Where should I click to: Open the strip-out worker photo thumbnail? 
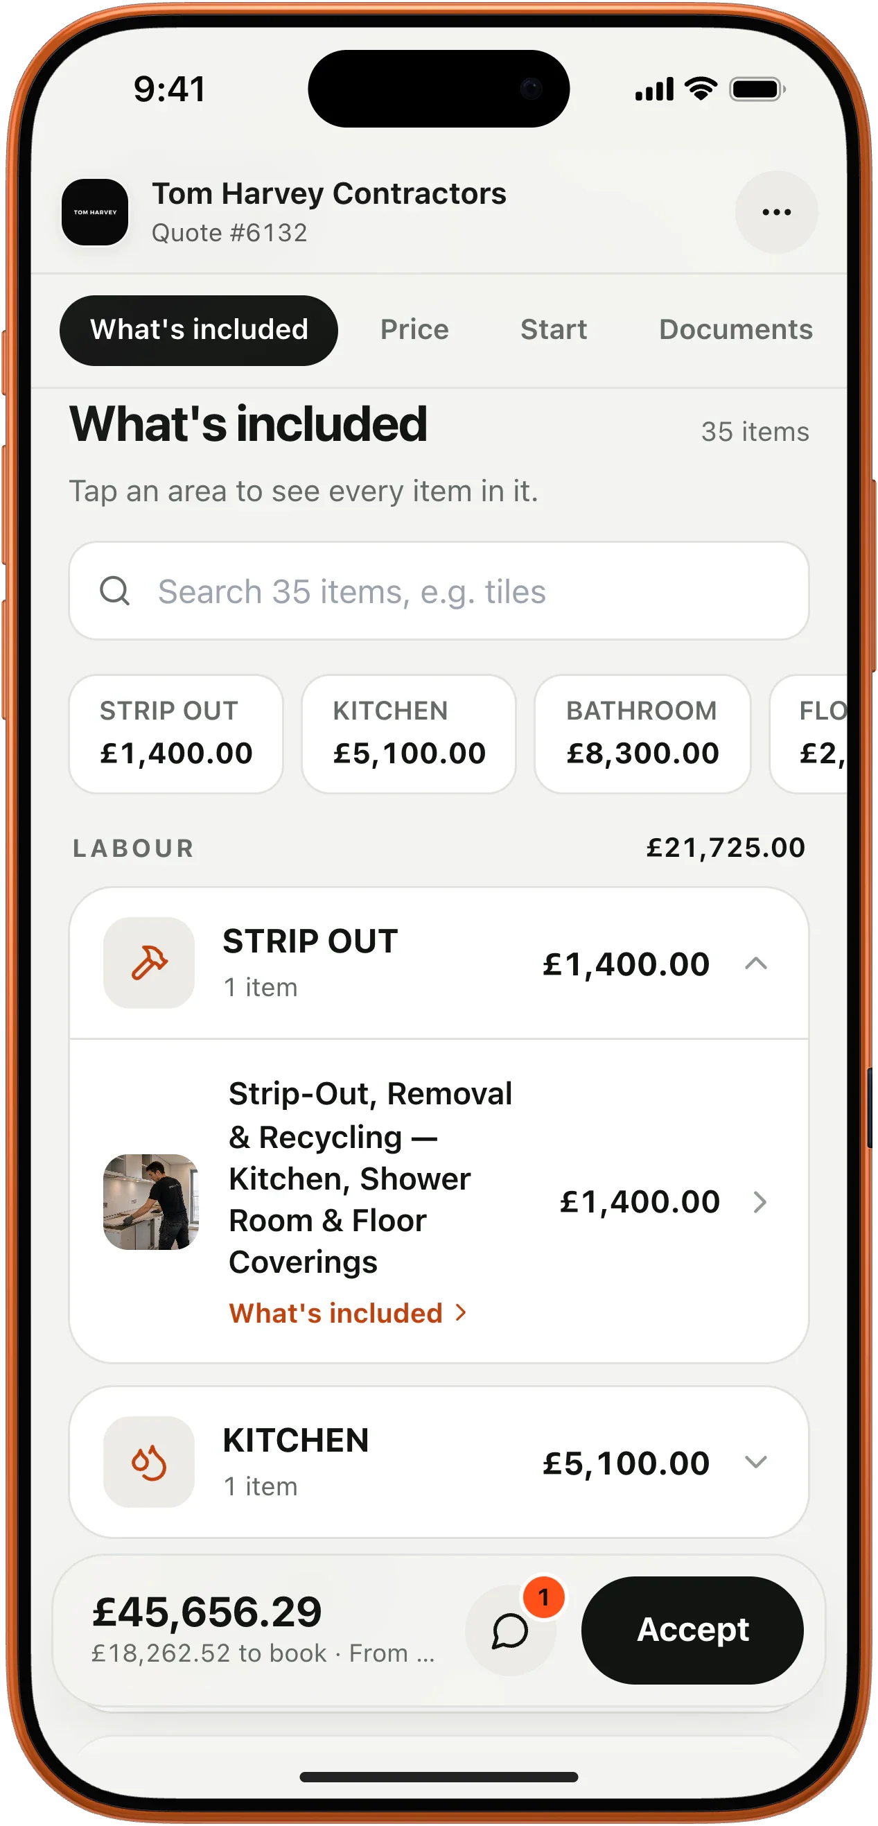point(151,1201)
